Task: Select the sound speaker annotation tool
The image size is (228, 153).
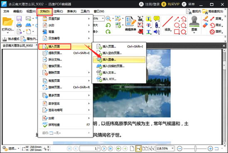Action: click(157, 32)
